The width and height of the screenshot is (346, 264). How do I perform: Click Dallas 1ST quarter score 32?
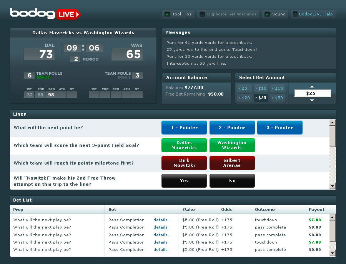coord(30,95)
